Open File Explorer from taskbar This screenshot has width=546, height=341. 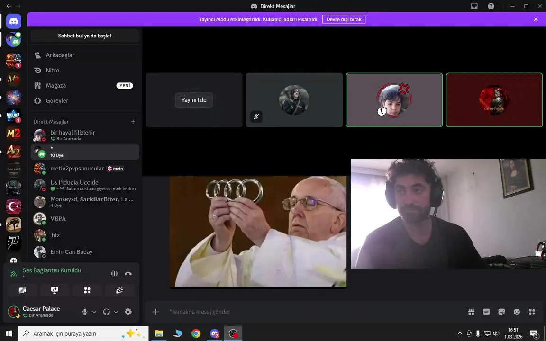pyautogui.click(x=159, y=333)
